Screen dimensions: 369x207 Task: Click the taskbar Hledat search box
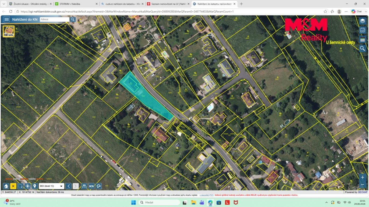159,202
